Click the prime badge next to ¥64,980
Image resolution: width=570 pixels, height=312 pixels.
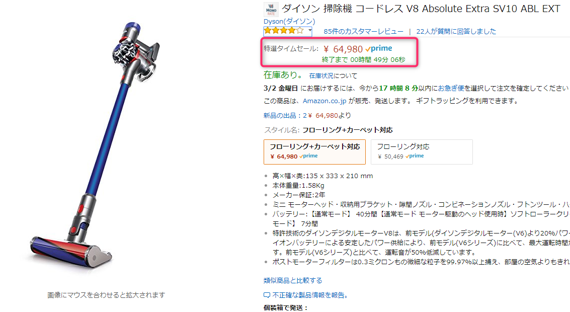pyautogui.click(x=379, y=48)
